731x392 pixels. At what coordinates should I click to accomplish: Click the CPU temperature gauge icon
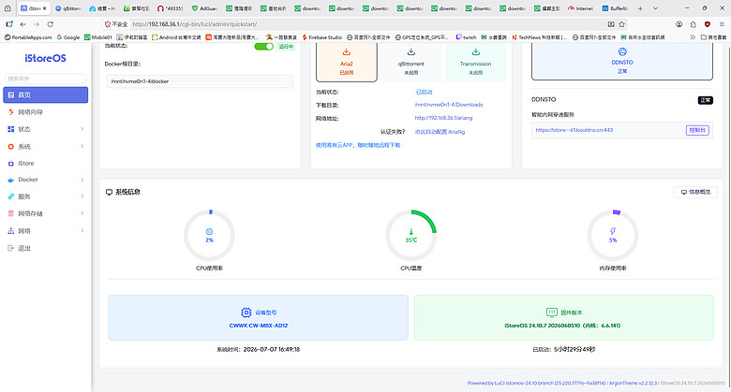click(x=410, y=231)
